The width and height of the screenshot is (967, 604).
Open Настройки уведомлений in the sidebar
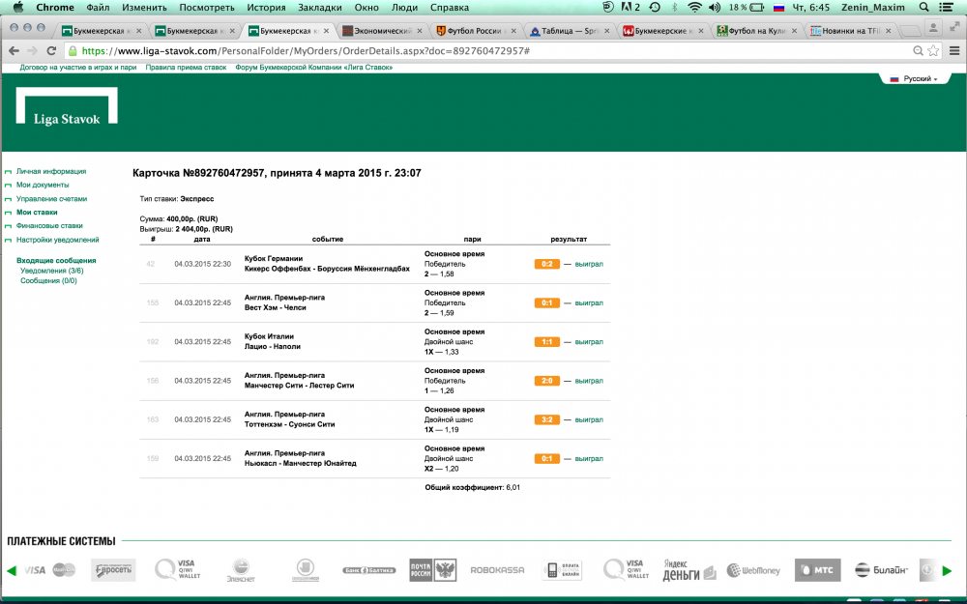(x=57, y=240)
